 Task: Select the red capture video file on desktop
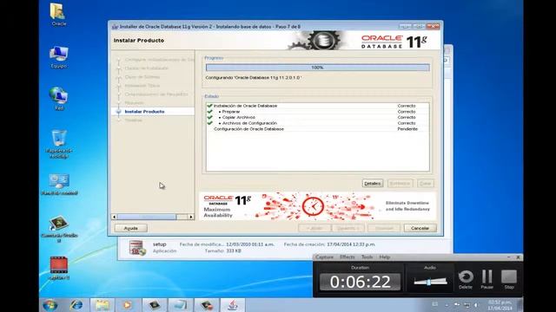pyautogui.click(x=59, y=268)
